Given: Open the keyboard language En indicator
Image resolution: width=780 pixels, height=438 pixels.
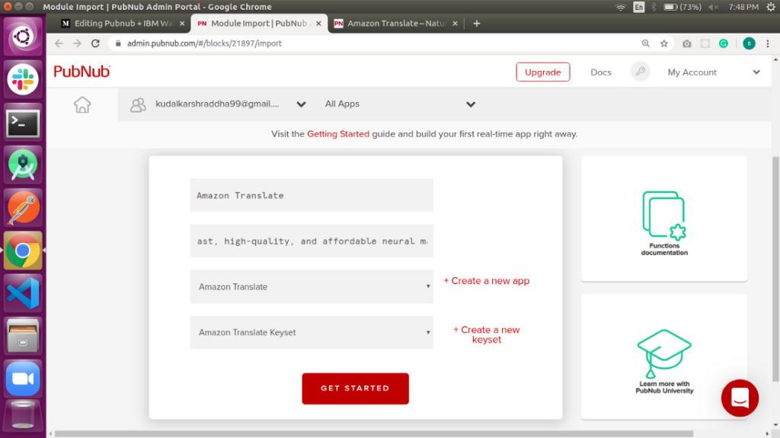Looking at the screenshot, I should point(639,7).
